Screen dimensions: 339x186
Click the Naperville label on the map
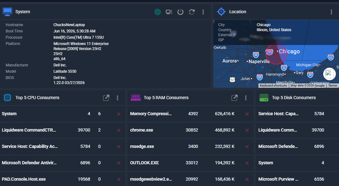(x=259, y=61)
